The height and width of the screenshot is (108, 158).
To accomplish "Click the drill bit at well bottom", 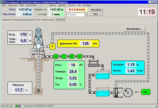I will point(38,91).
